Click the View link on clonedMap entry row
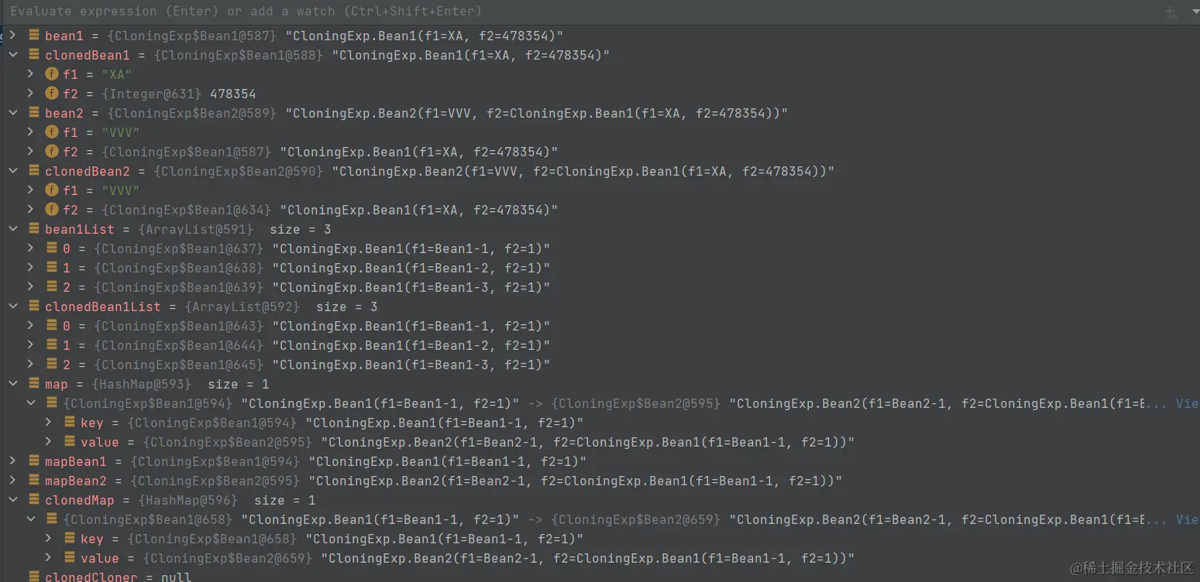 pyautogui.click(x=1187, y=519)
